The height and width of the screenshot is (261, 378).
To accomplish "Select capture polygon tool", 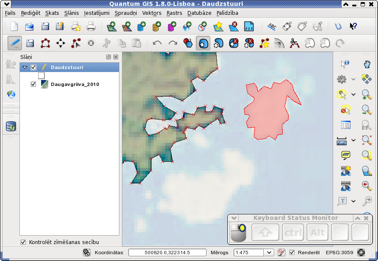I will (45, 43).
